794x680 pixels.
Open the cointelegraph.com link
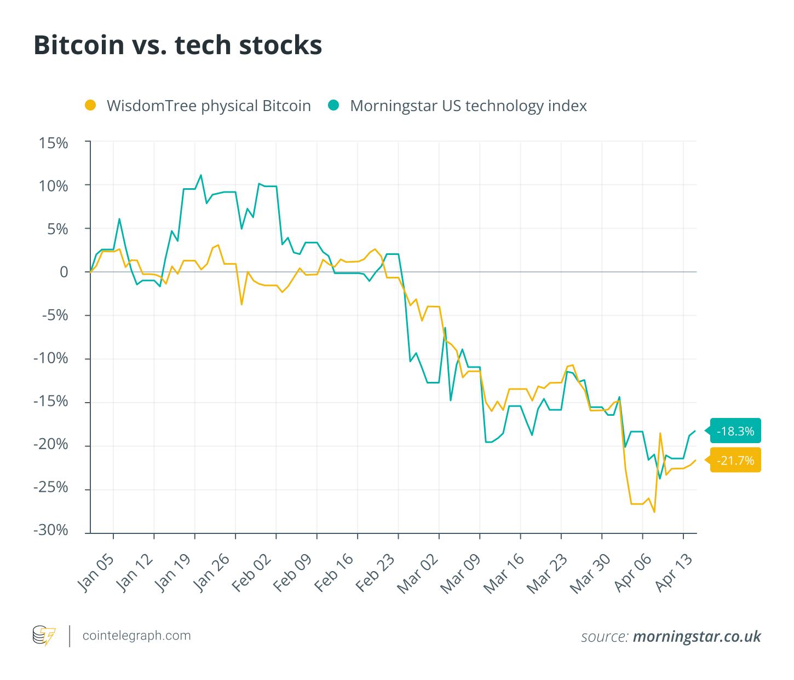click(x=136, y=636)
